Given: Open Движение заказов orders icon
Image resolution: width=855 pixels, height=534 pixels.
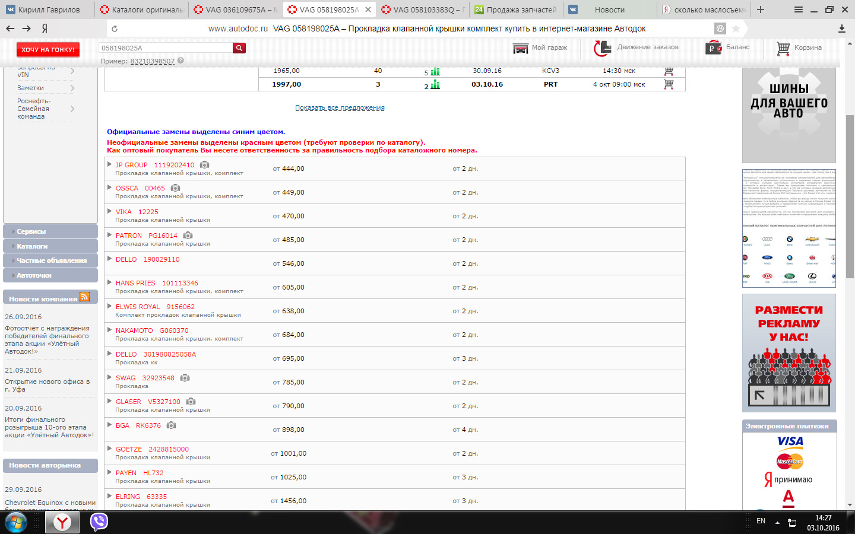Looking at the screenshot, I should (602, 48).
